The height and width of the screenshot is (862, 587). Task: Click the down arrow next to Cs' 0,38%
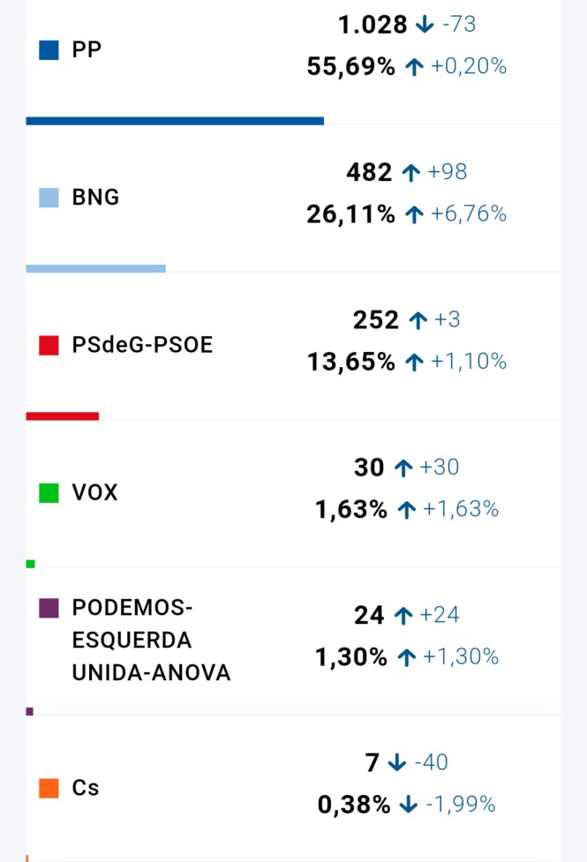point(408,805)
